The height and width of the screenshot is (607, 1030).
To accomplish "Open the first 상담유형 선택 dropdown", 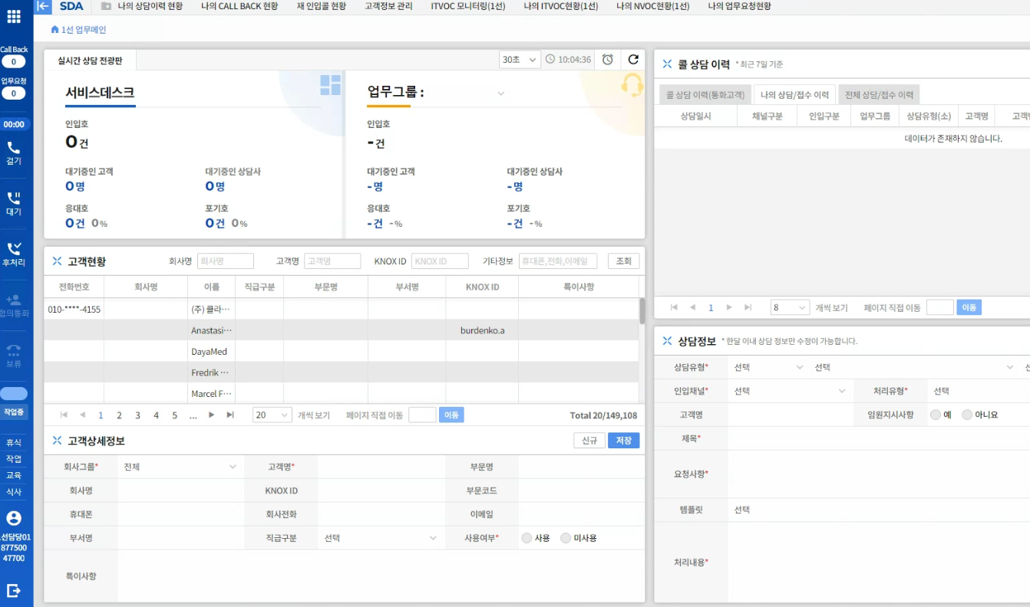I will (x=768, y=367).
